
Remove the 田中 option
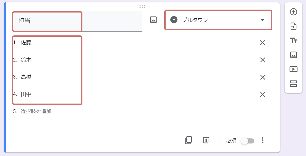(262, 94)
